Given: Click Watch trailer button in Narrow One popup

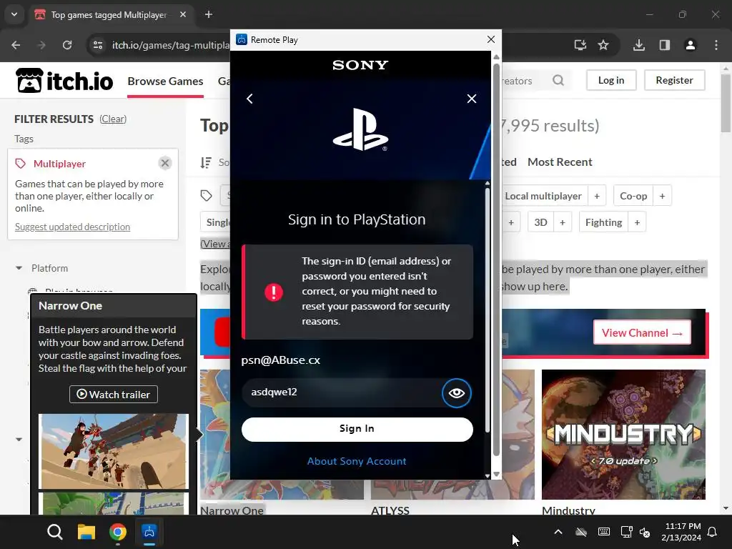Looking at the screenshot, I should pyautogui.click(x=114, y=395).
